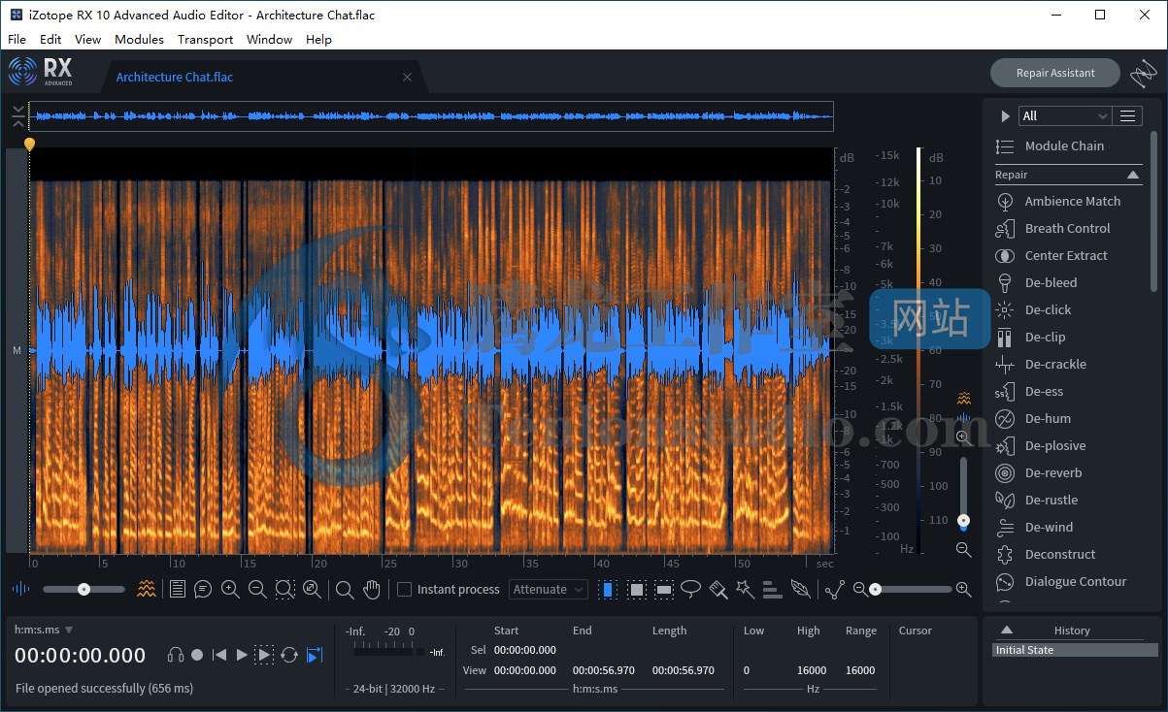Viewport: 1168px width, 712px height.
Task: Open the All module filter dropdown
Action: coord(1065,115)
